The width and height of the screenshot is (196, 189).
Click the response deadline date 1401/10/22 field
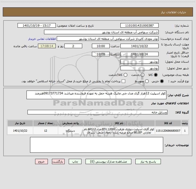click(139, 46)
